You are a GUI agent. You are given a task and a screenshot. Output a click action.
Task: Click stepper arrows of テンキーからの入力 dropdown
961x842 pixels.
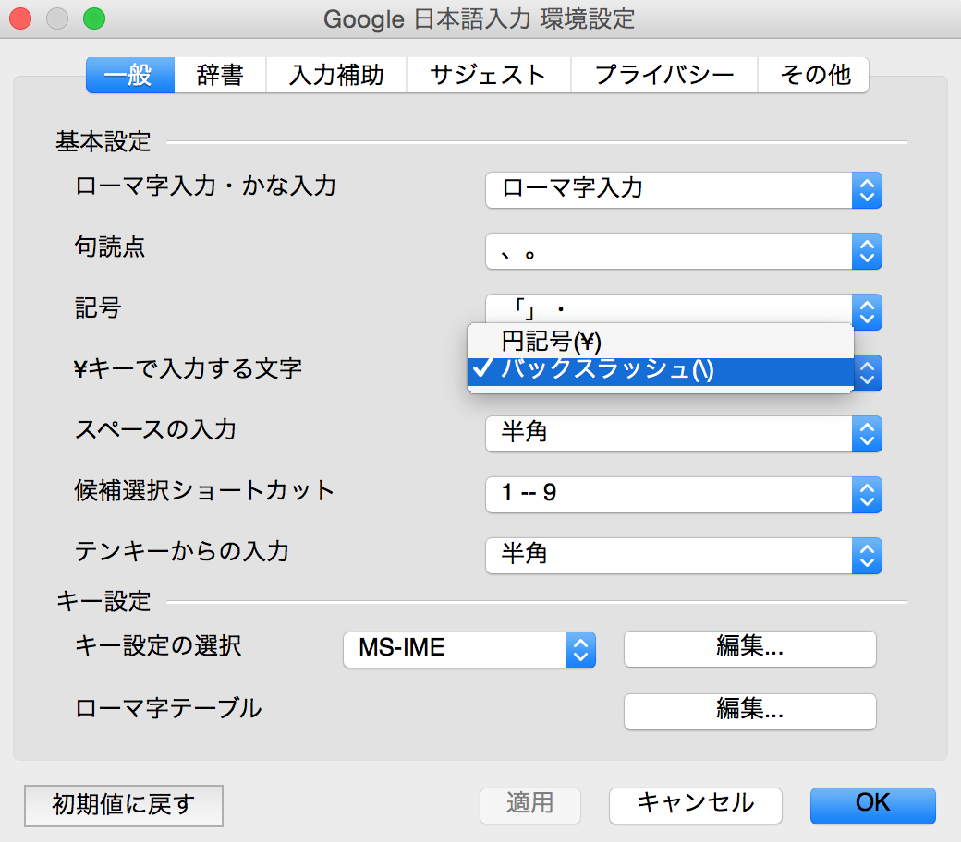tap(867, 556)
